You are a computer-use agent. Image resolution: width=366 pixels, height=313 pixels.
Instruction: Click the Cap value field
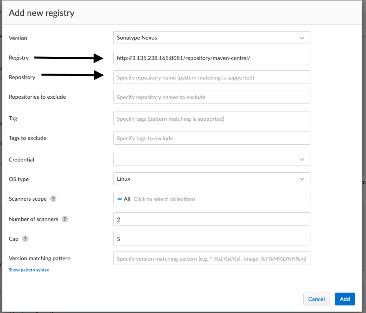[x=211, y=239]
